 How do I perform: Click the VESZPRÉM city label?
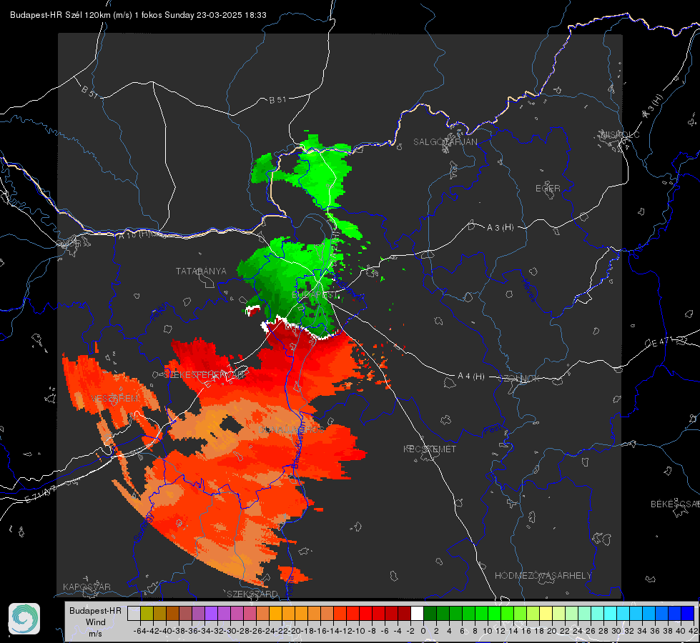coord(116,398)
